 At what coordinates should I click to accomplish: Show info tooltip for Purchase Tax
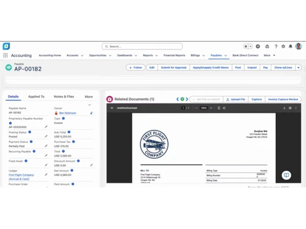(x=73, y=142)
